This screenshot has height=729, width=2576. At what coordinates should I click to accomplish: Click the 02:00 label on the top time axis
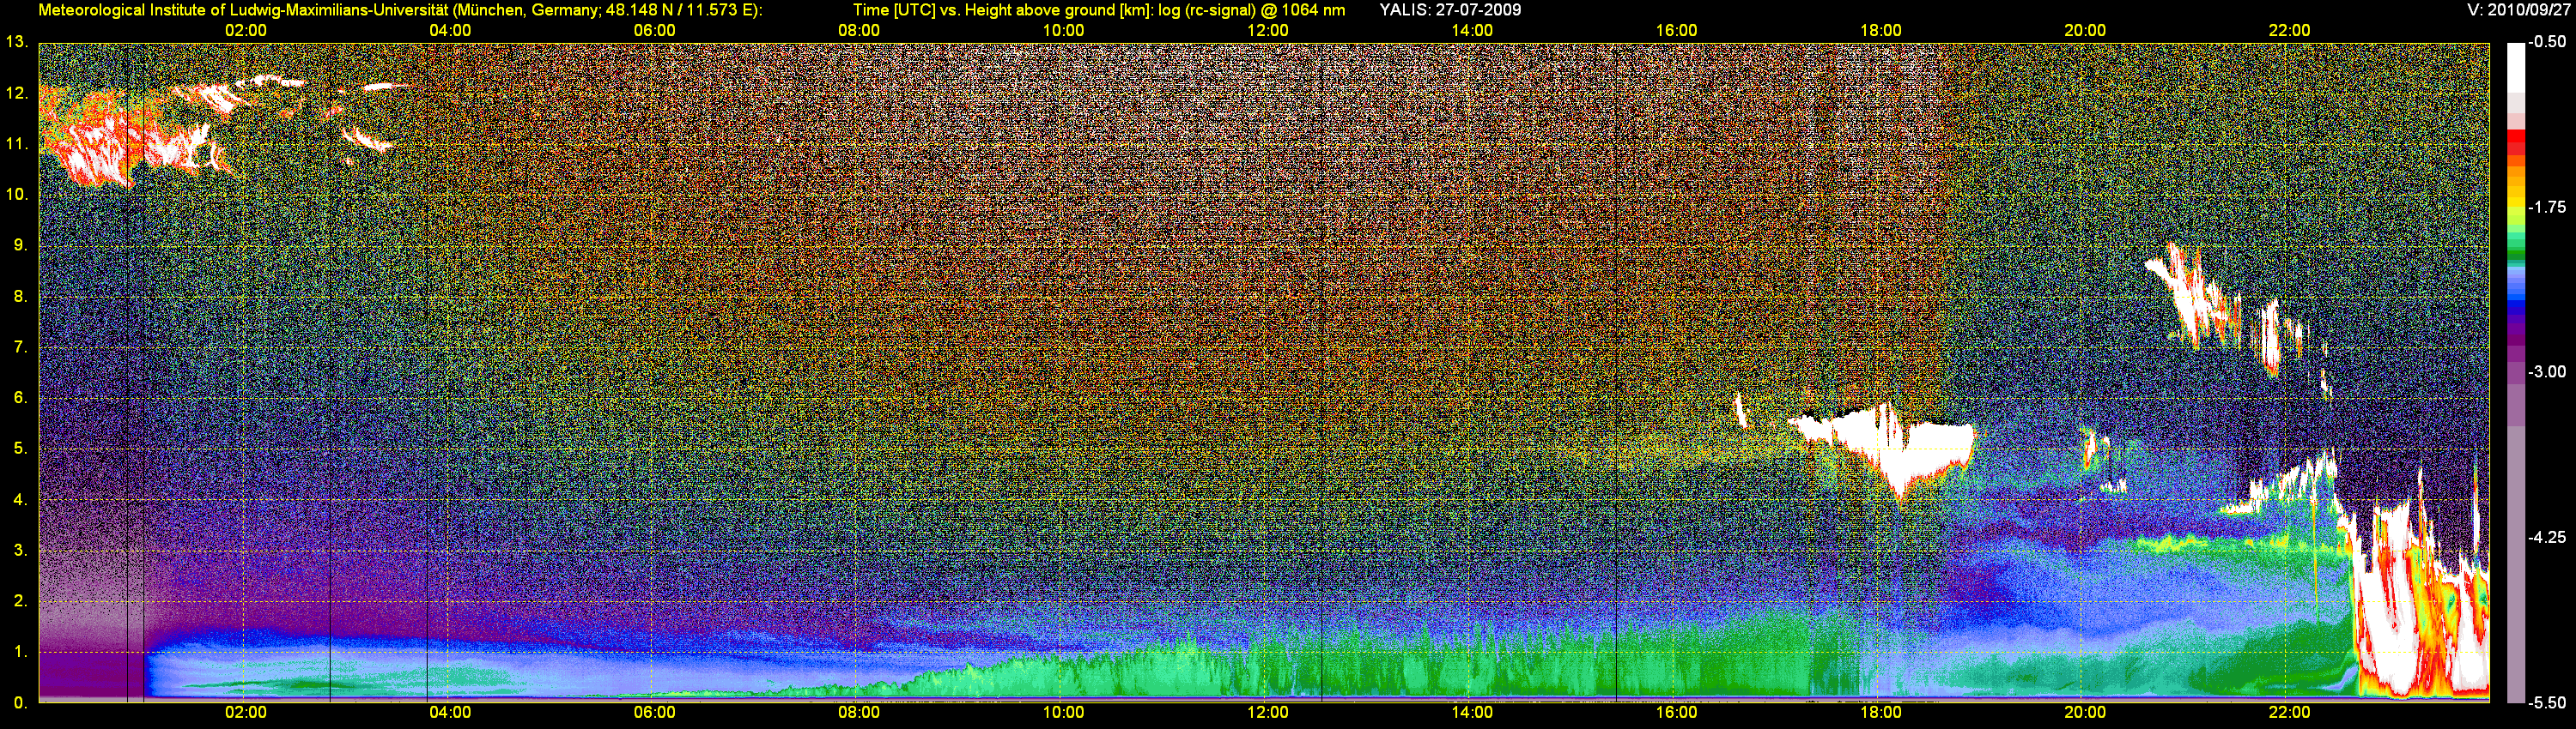246,31
